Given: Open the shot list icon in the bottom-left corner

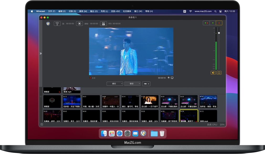Looking at the screenshot, I should (42, 124).
